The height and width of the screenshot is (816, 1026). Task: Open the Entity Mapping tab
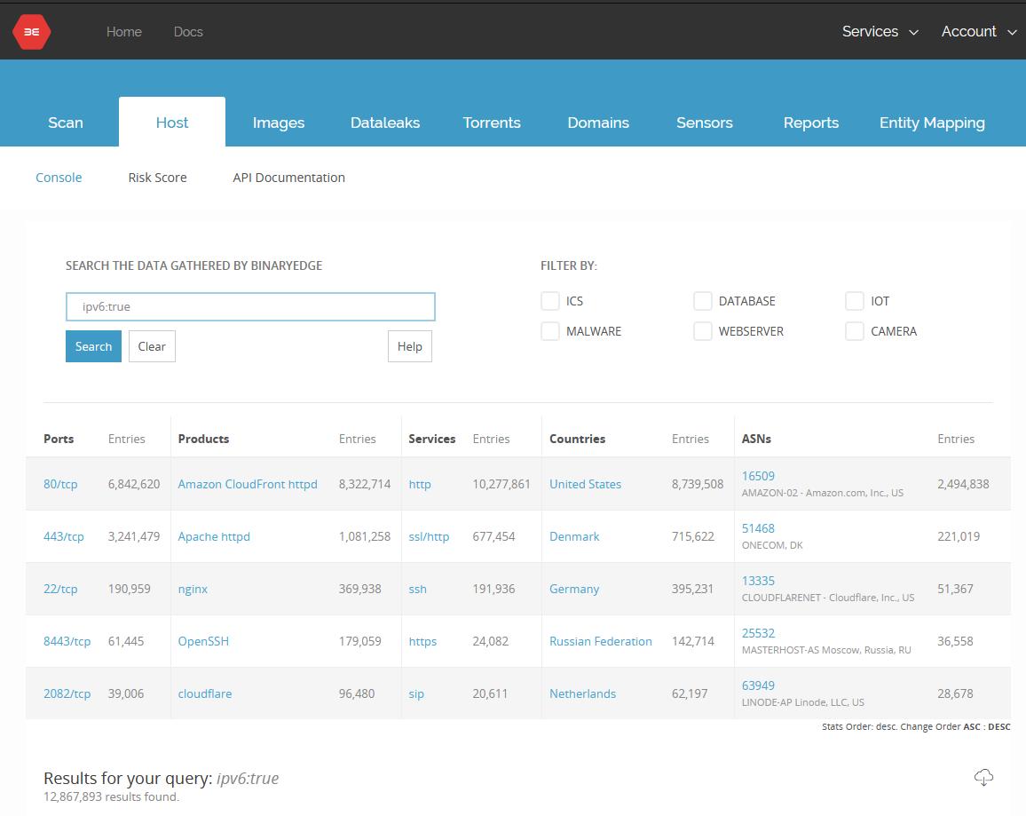pyautogui.click(x=932, y=123)
